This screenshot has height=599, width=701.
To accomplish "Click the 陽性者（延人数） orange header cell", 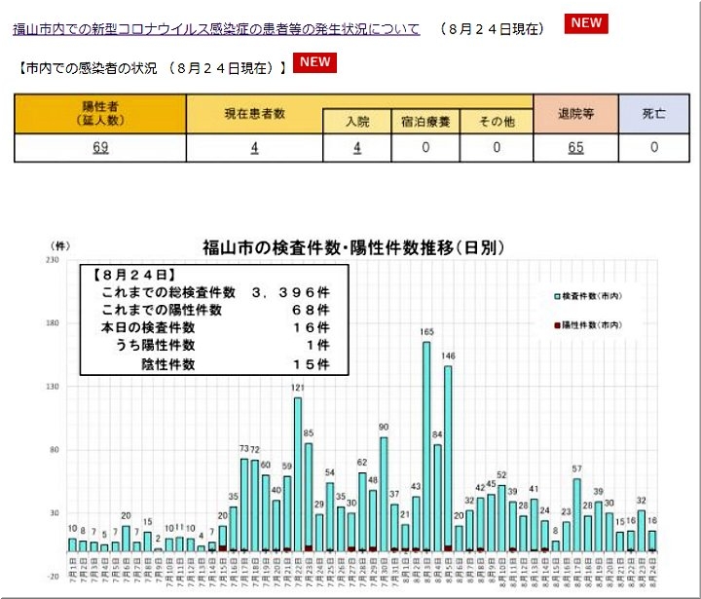I will coord(99,113).
